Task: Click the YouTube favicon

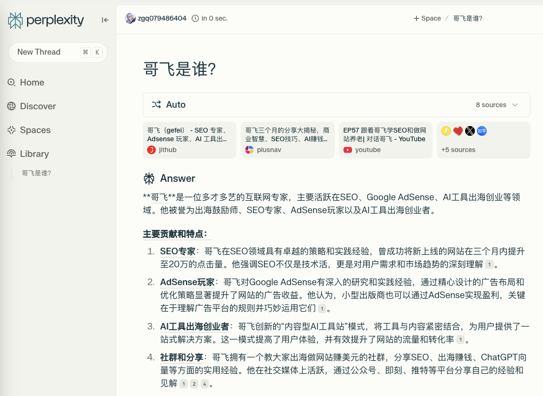Action: pos(348,150)
